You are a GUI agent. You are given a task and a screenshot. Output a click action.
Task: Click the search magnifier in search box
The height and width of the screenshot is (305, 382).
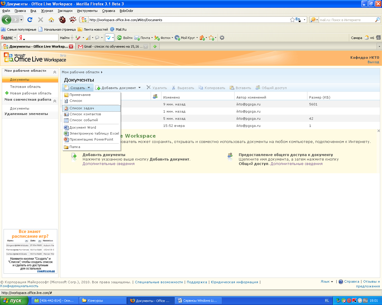378,20
